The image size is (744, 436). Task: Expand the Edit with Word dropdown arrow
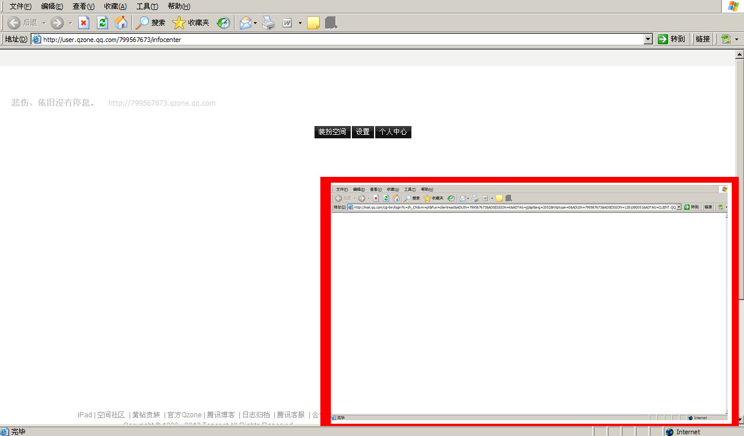(x=300, y=23)
